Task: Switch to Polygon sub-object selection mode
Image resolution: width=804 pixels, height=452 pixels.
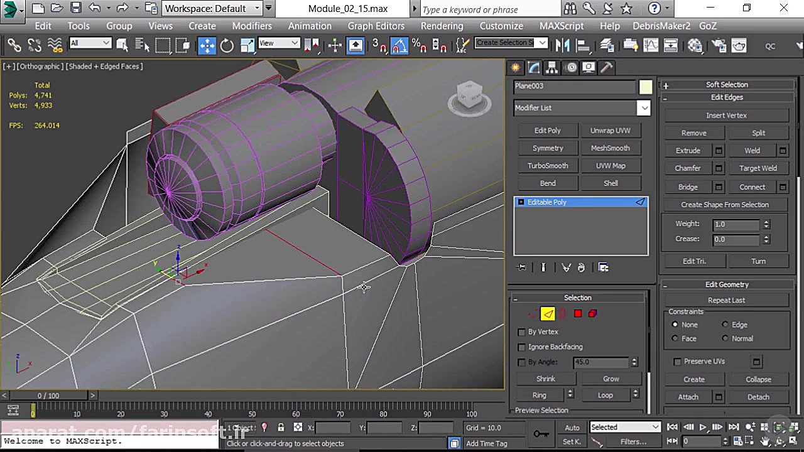Action: pyautogui.click(x=578, y=314)
